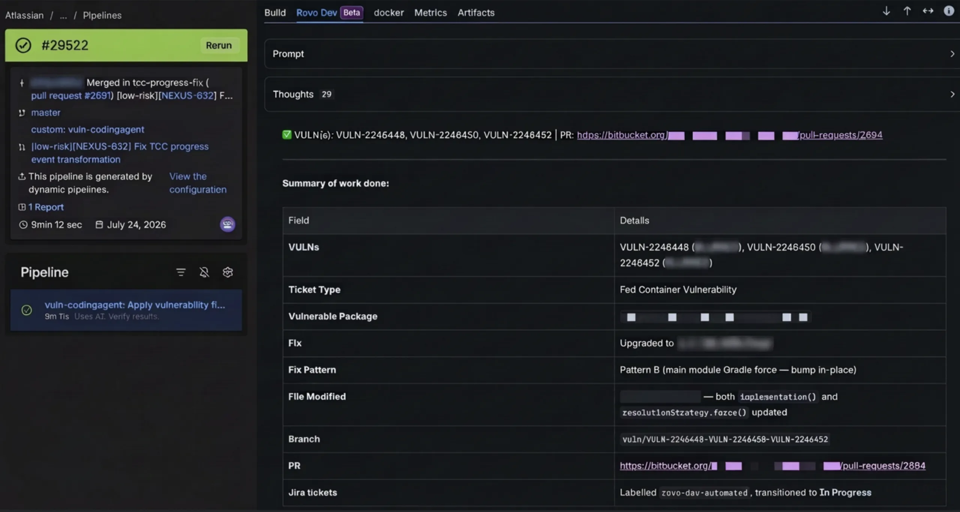Screen dimensions: 960x512
Task: Open the Artifacts tab
Action: point(476,12)
